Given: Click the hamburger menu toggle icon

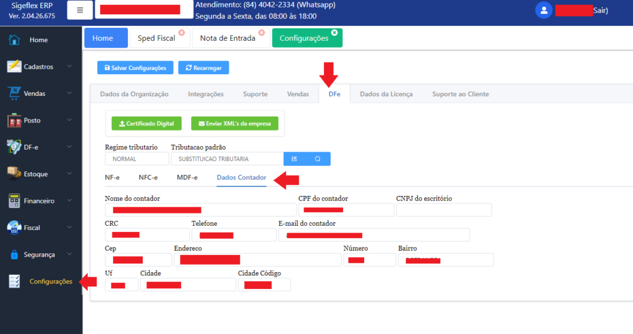Looking at the screenshot, I should click(80, 11).
